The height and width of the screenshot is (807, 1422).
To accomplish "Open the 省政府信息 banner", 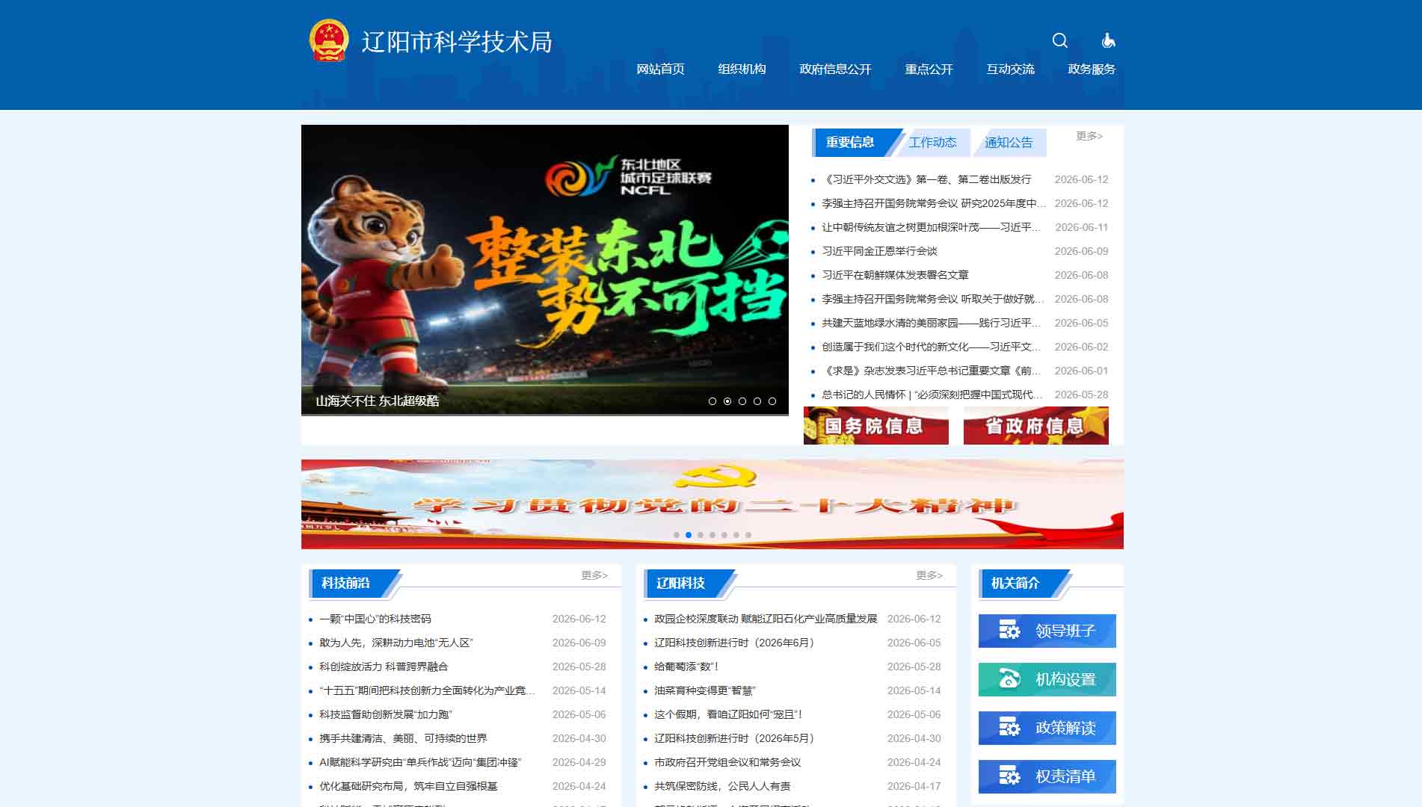I will point(1035,425).
